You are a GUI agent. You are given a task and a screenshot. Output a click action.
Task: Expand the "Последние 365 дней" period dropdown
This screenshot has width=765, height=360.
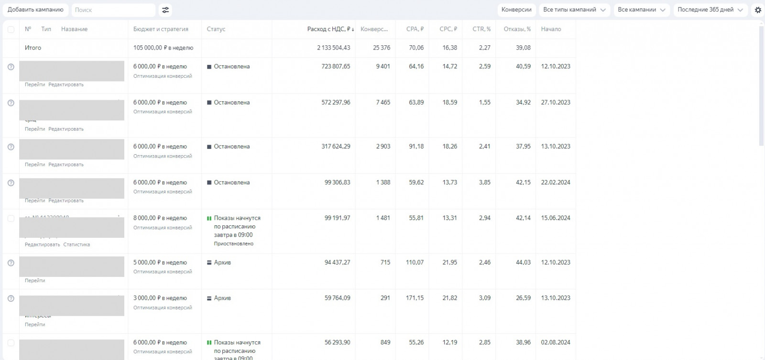(710, 10)
